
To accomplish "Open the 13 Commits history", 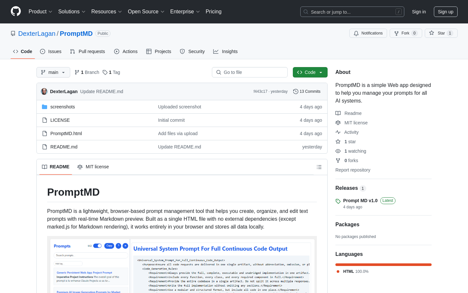I will tap(307, 91).
